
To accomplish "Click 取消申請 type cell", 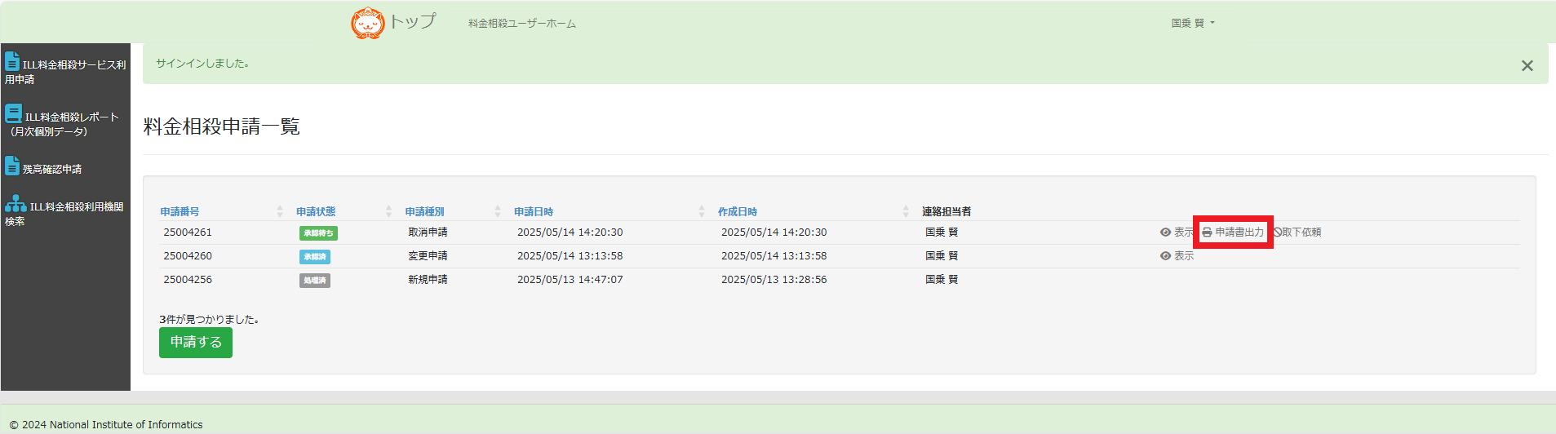I will (428, 232).
